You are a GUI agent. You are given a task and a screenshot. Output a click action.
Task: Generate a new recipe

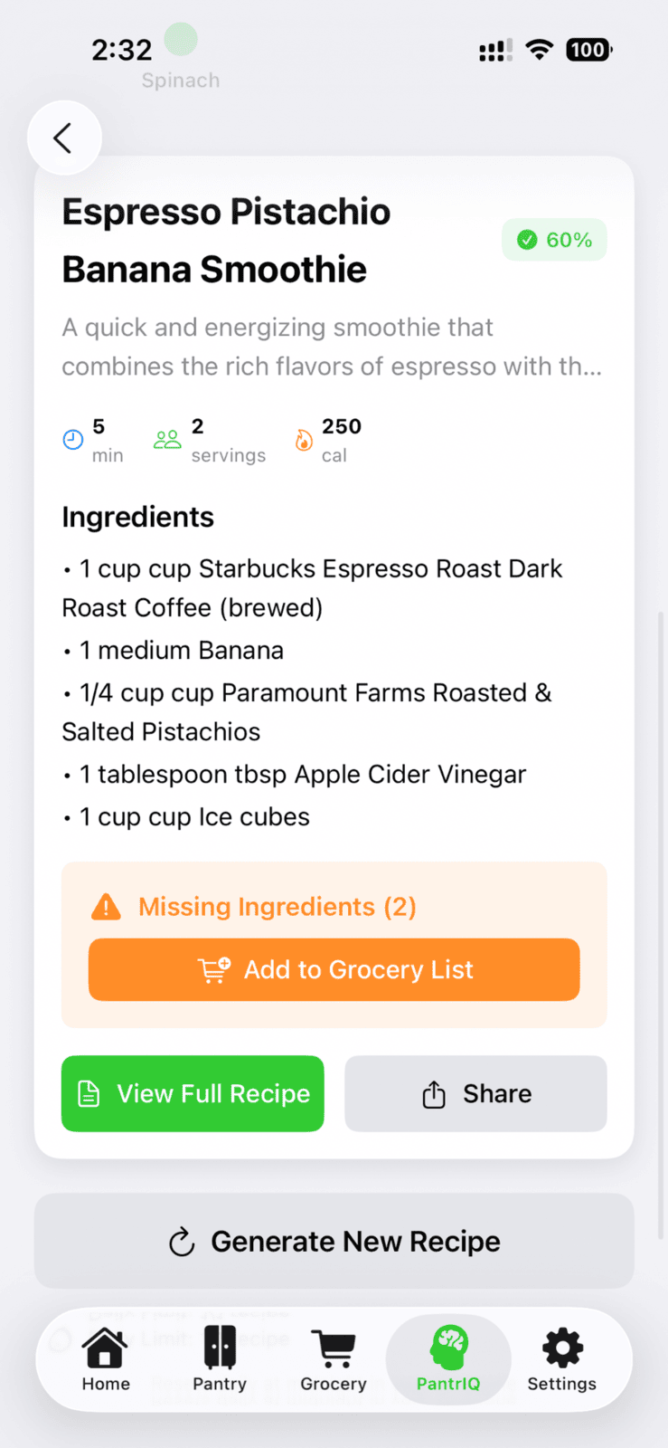point(334,1242)
